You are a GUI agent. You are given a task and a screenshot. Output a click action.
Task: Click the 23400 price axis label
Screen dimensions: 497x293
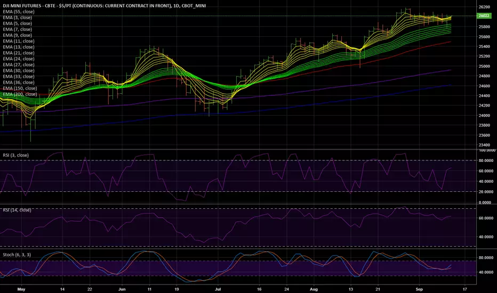[x=484, y=145]
